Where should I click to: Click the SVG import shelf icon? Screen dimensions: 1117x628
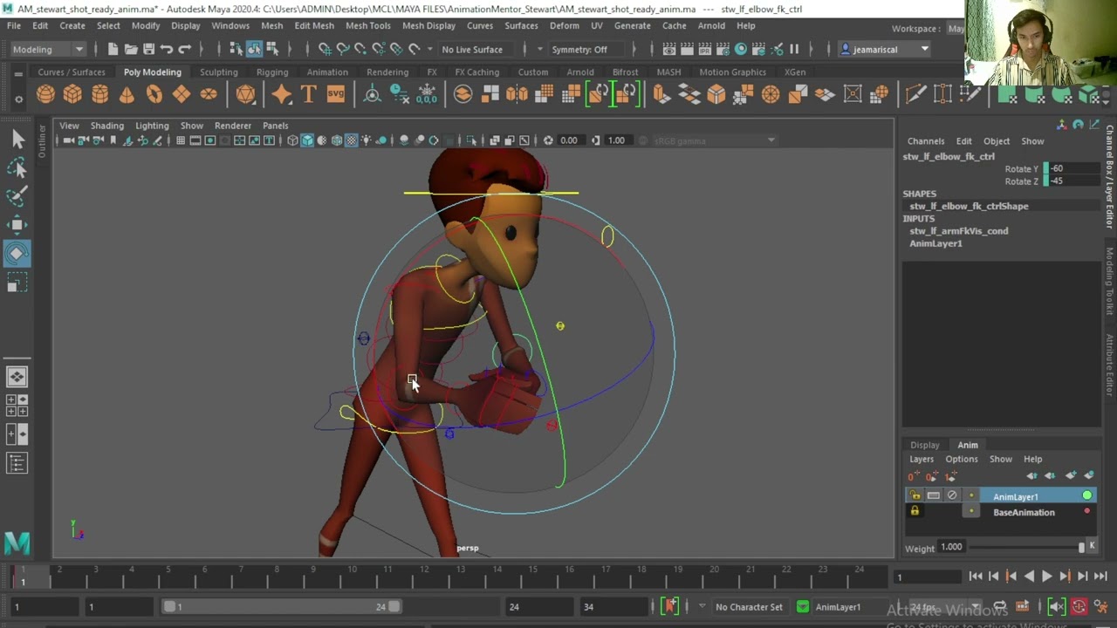(335, 94)
